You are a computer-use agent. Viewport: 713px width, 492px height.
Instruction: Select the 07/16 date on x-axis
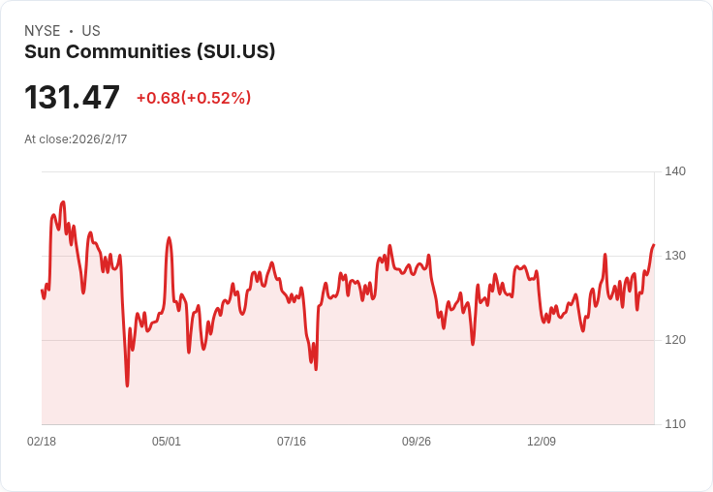[292, 442]
